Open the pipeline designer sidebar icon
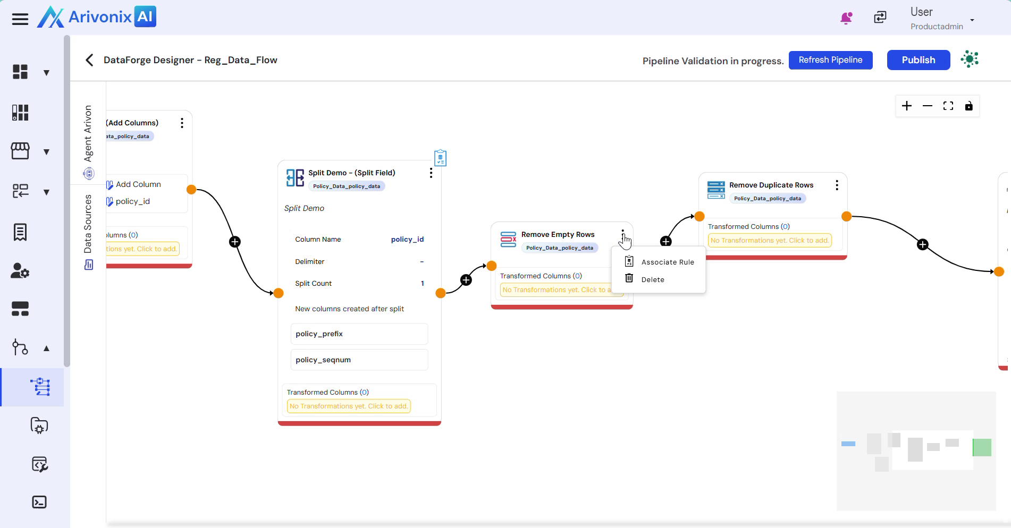1011x528 pixels. (40, 387)
